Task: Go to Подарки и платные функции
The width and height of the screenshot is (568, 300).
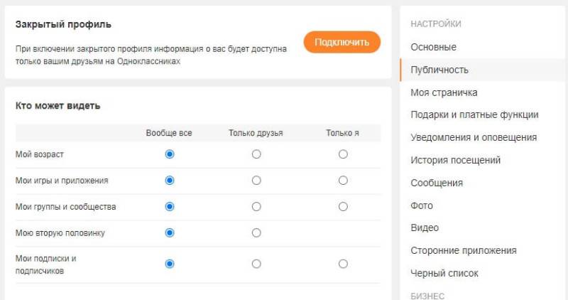Action: point(474,114)
